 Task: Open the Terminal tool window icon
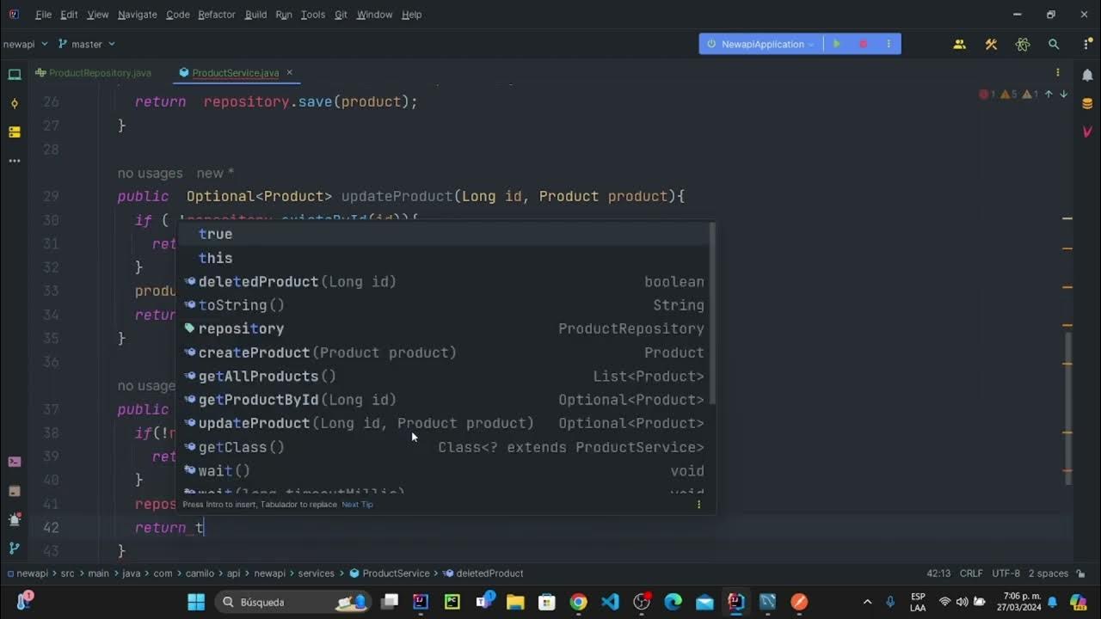click(x=14, y=462)
